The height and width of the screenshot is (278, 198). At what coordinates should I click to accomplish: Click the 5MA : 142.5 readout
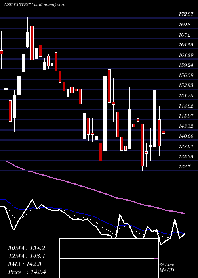[x=25, y=264]
